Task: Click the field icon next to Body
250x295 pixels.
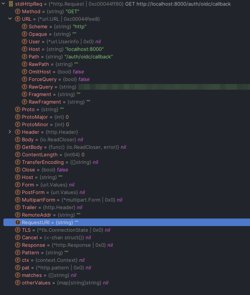Action: pyautogui.click(x=17, y=139)
